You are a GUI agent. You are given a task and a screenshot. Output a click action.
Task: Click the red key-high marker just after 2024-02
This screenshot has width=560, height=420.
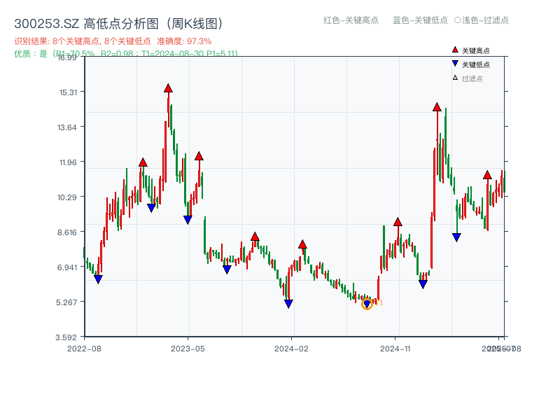click(302, 244)
